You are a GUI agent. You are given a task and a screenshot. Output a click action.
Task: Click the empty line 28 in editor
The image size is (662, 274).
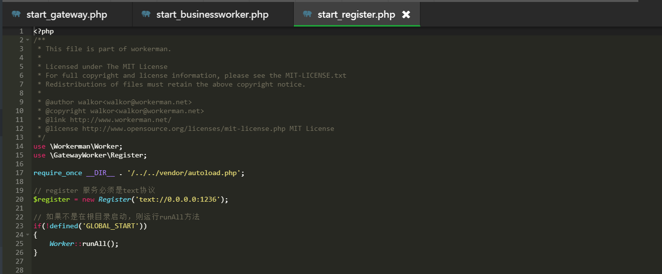tap(345, 270)
